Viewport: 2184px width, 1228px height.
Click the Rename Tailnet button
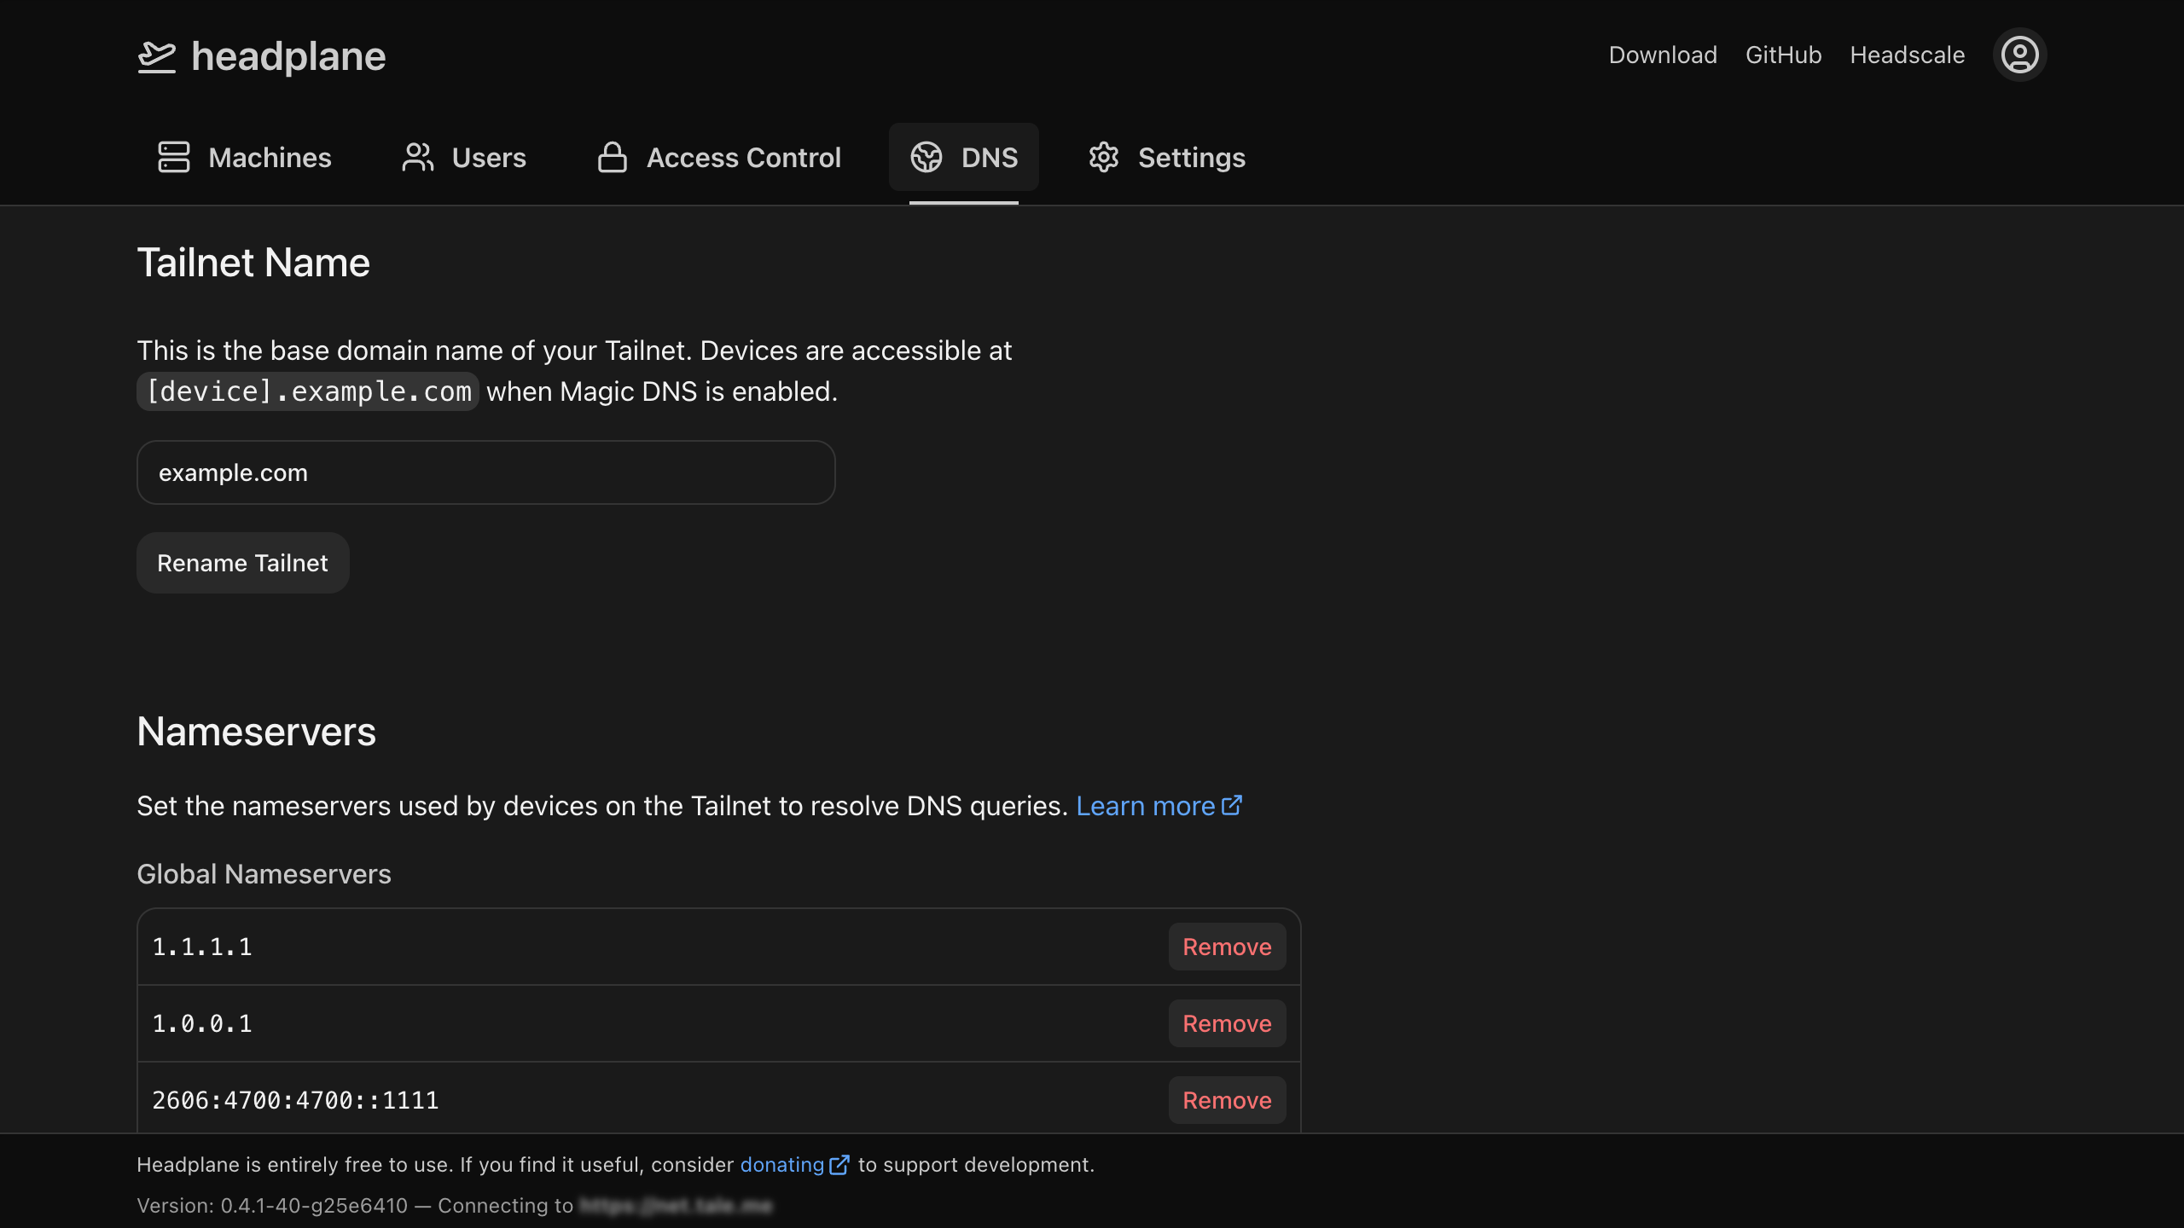click(x=243, y=563)
